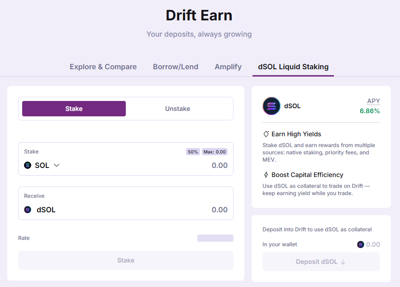Screen dimensions: 400x287
Task: Click the Max: 0.00 chip
Action: (x=214, y=151)
